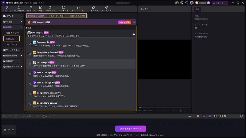Open the 字幕 subtitles tool

coord(40,9)
